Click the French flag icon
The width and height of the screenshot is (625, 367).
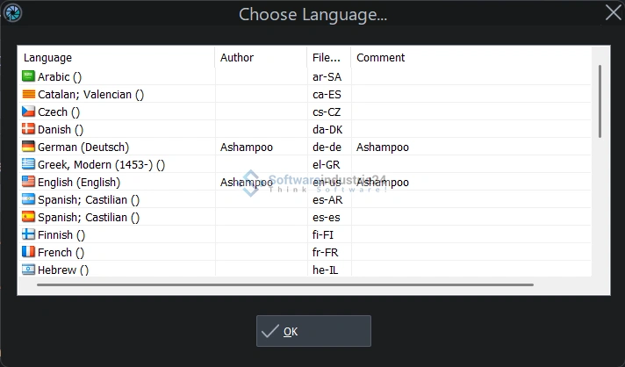(28, 252)
